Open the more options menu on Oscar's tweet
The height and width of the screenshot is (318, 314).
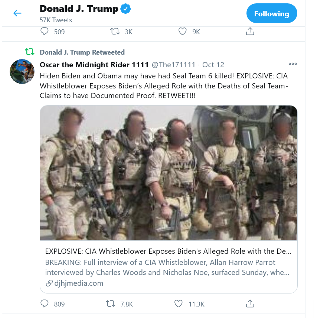pos(292,64)
